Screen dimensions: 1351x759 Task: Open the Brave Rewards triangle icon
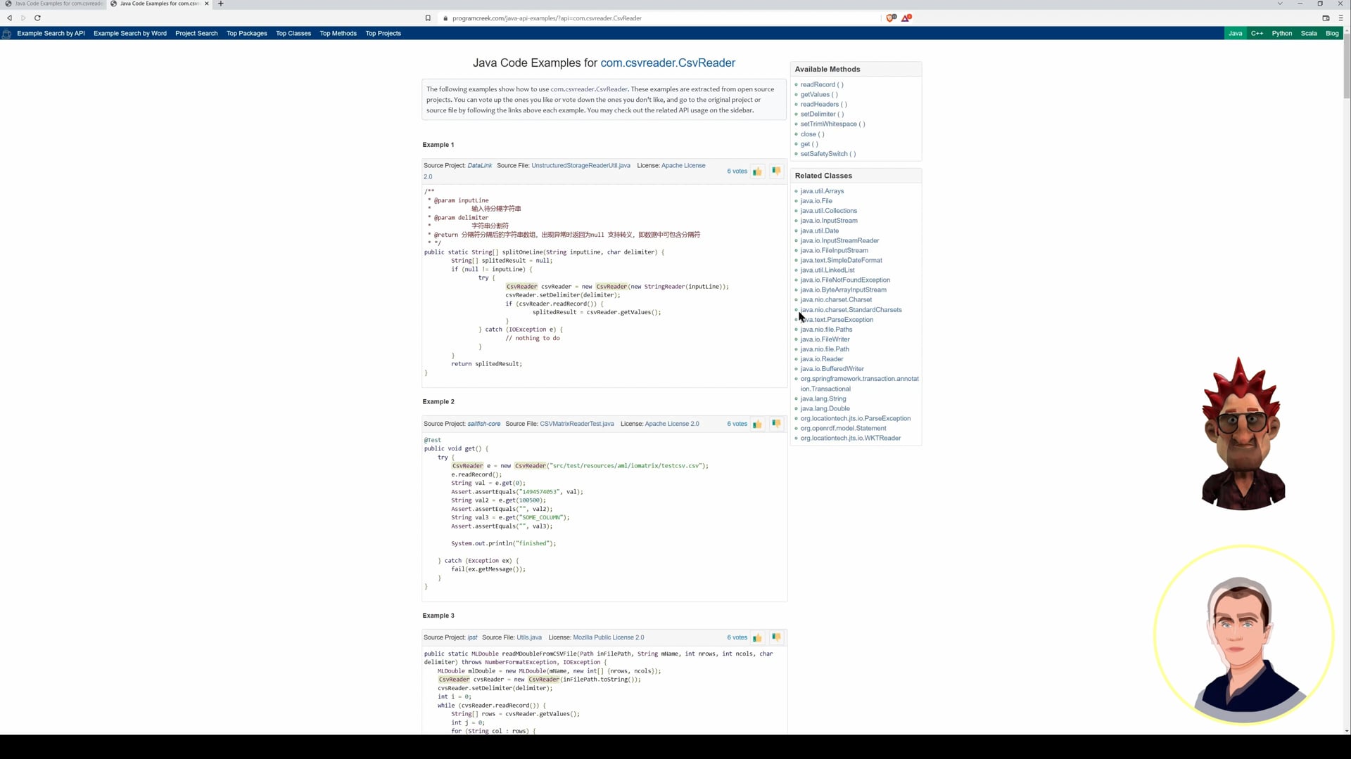[906, 18]
